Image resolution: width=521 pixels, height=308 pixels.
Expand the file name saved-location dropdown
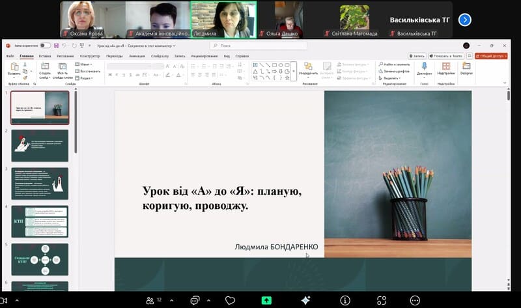pos(174,46)
